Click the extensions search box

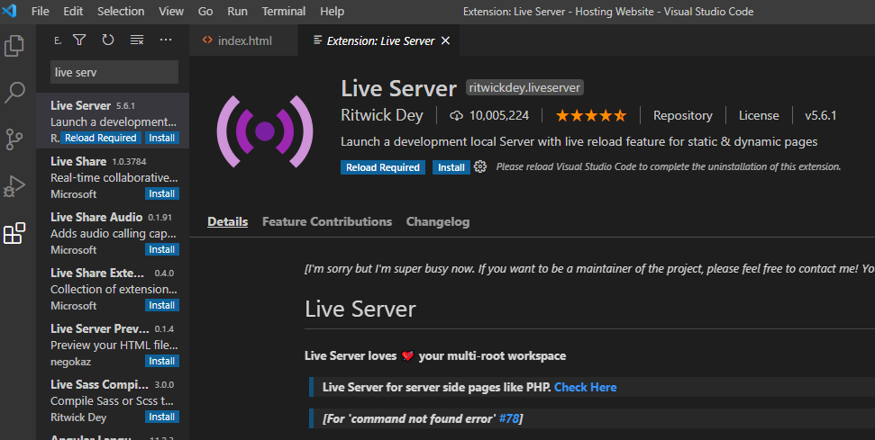pos(114,72)
